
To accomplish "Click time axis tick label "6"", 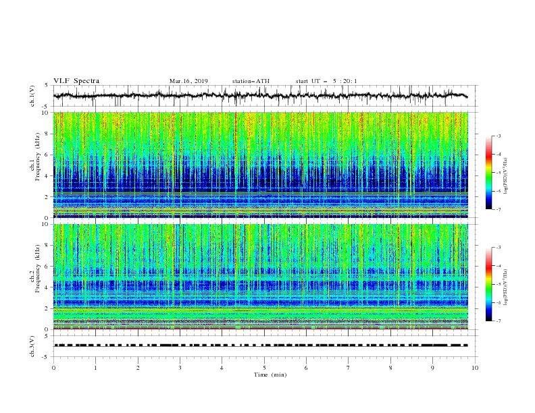I will point(306,368).
